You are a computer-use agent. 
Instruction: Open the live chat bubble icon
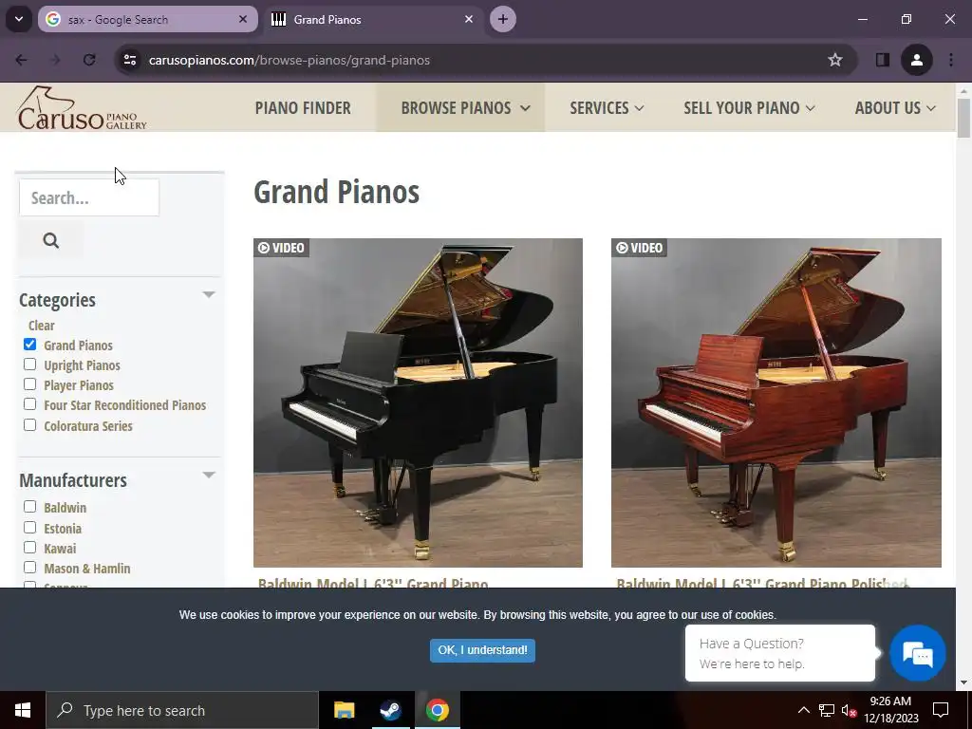[918, 653]
